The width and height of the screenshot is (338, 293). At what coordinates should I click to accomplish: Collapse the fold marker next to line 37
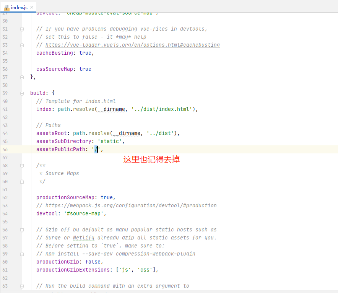[x=22, y=77]
